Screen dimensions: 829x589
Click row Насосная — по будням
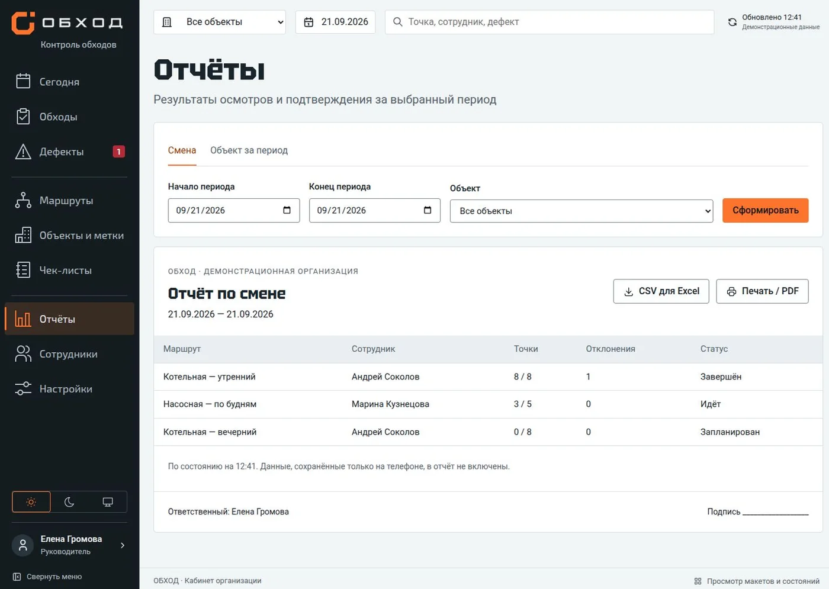pyautogui.click(x=488, y=404)
